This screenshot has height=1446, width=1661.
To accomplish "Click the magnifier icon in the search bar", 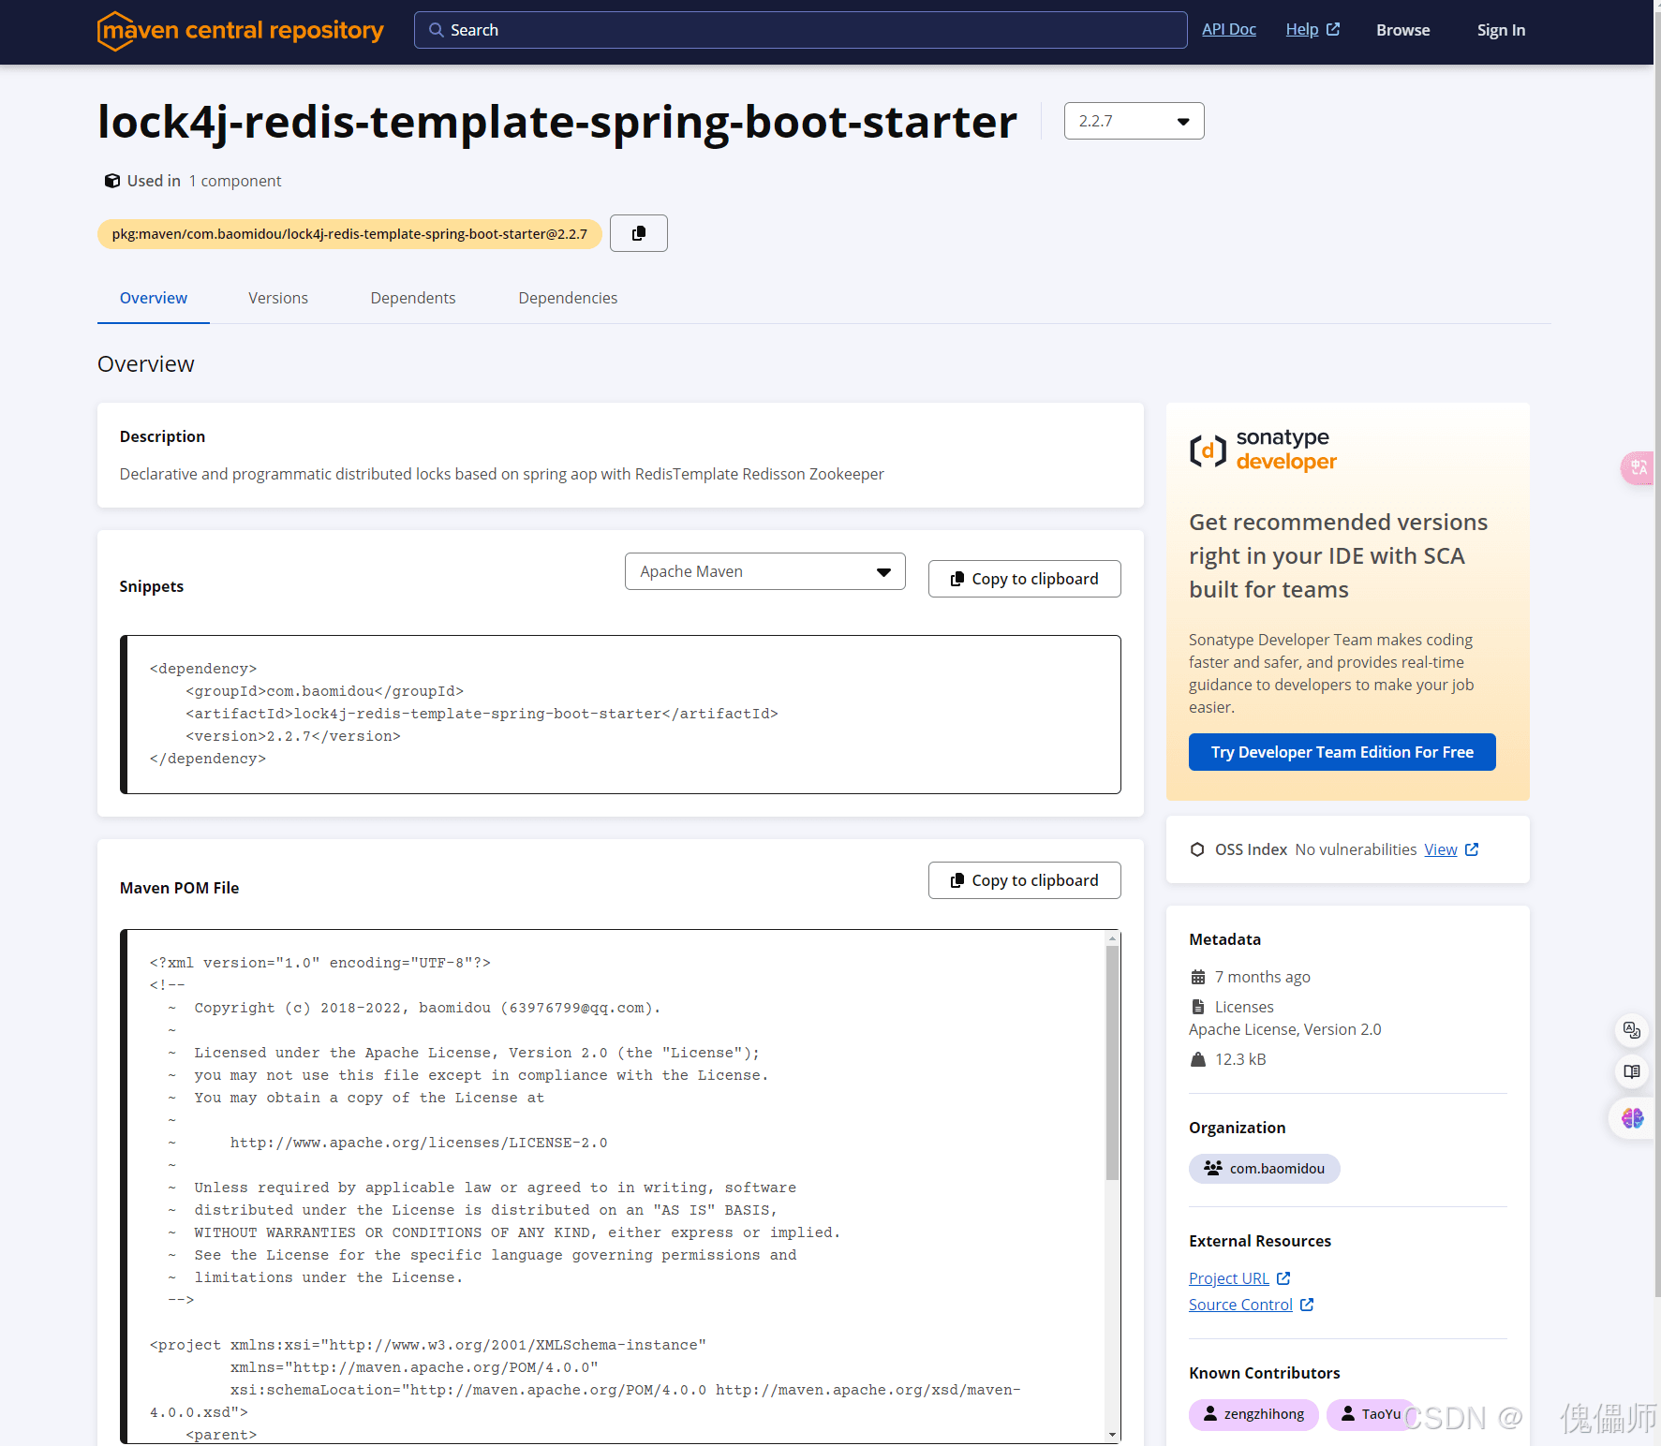I will pyautogui.click(x=437, y=29).
